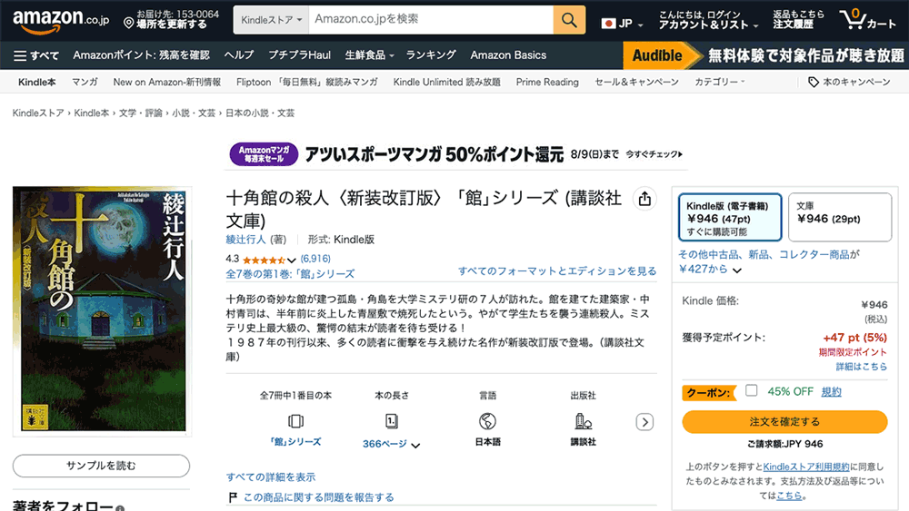Expand the rating breakdown chevron next to stars
909x511 pixels.
coord(292,260)
